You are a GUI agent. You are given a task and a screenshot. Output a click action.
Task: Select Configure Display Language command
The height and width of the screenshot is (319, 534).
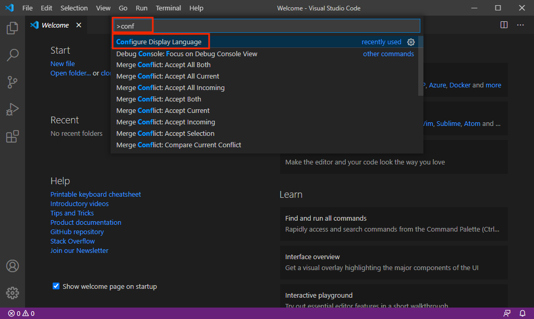click(x=264, y=42)
